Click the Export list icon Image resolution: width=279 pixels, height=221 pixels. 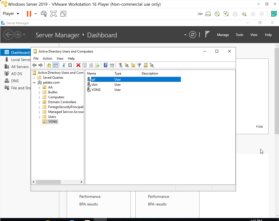click(97, 65)
